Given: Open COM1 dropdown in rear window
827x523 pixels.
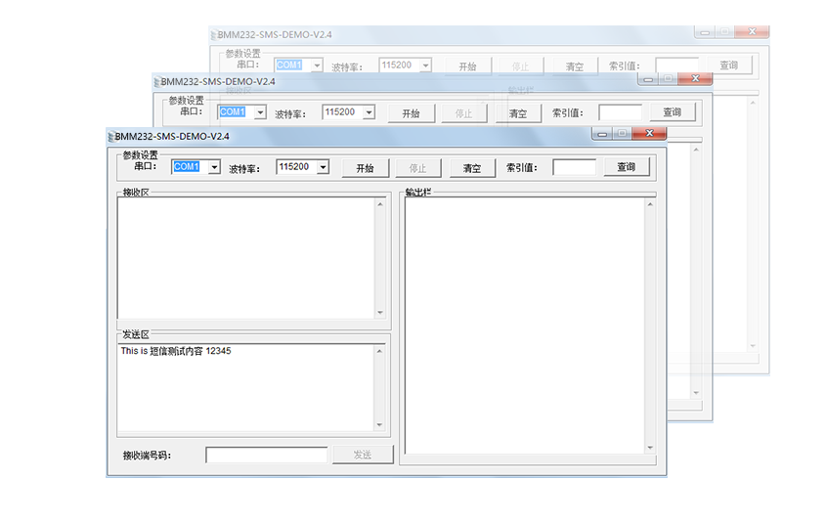Looking at the screenshot, I should coord(317,65).
